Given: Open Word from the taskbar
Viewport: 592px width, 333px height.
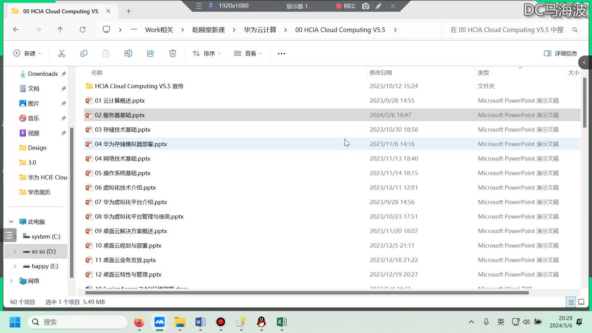Looking at the screenshot, I should [x=200, y=322].
